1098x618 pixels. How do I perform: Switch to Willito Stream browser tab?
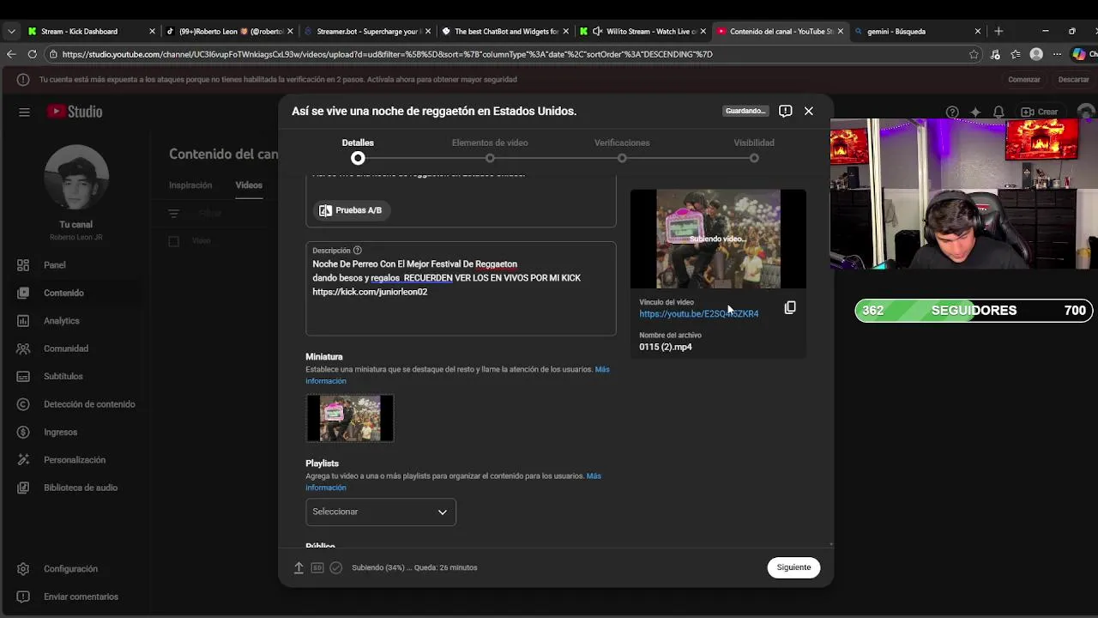(642, 31)
